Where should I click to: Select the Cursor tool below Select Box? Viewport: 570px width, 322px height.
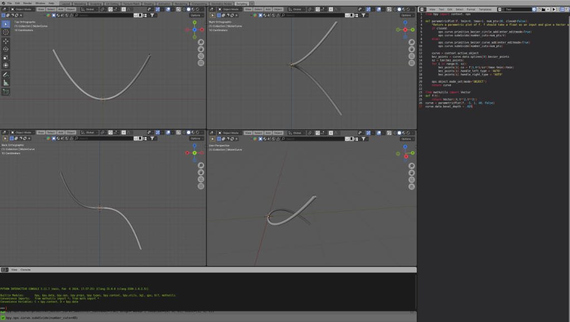pos(6,32)
